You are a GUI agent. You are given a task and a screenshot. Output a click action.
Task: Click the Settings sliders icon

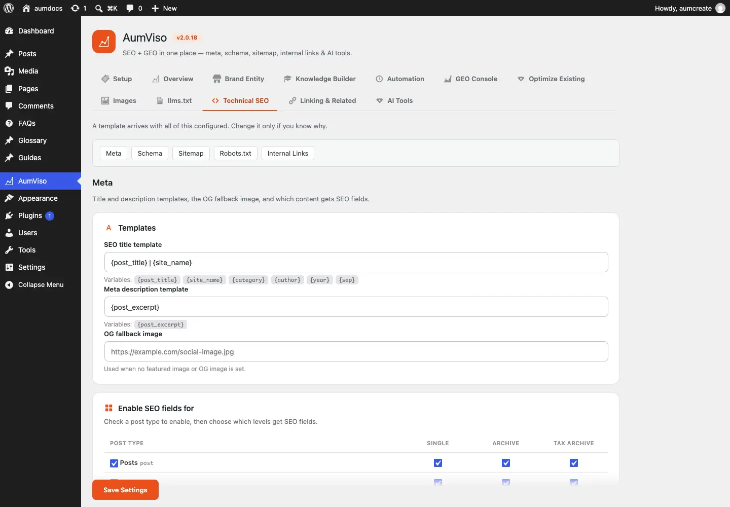coord(9,267)
